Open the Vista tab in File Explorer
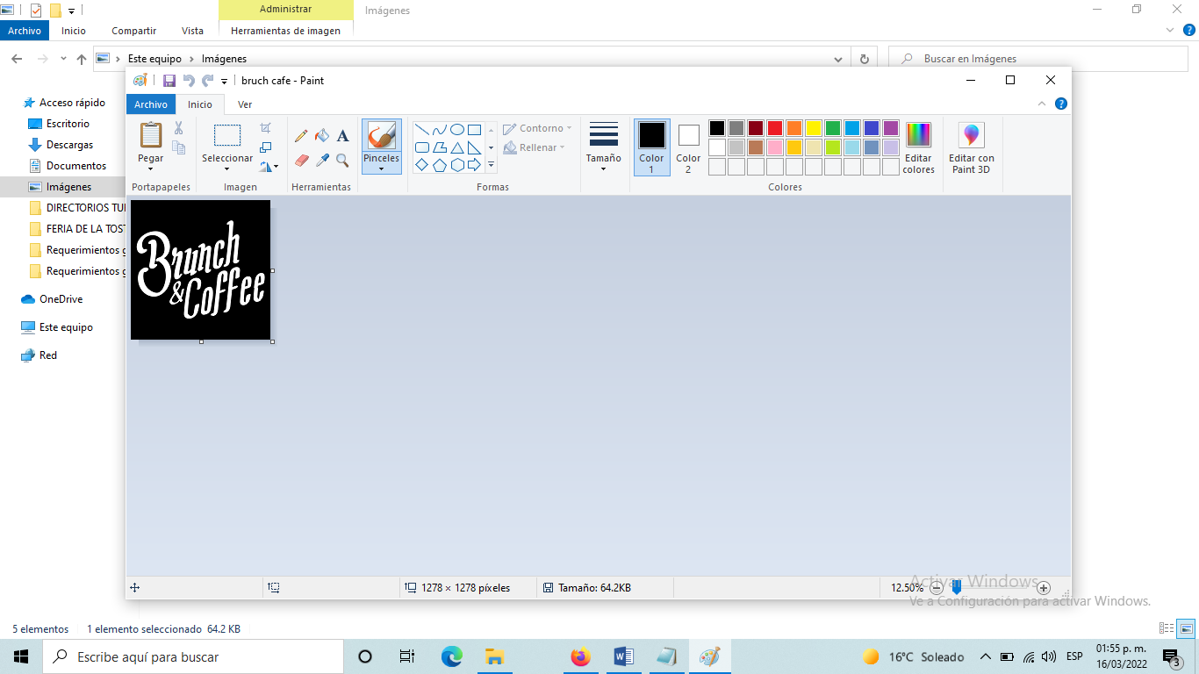This screenshot has width=1199, height=674. point(192,31)
